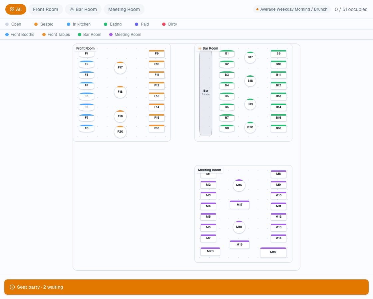The image size is (373, 299).
Task: Select table M11 in Meeting Room
Action: (x=278, y=206)
